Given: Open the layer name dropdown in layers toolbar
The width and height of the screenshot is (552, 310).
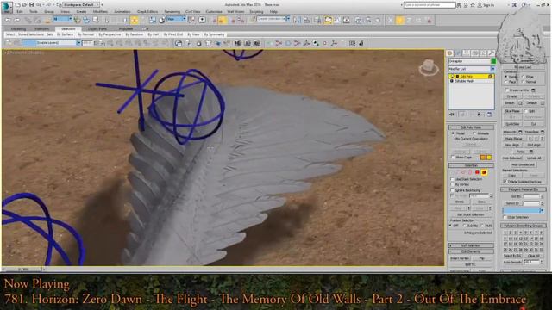Looking at the screenshot, I should 52,43.
